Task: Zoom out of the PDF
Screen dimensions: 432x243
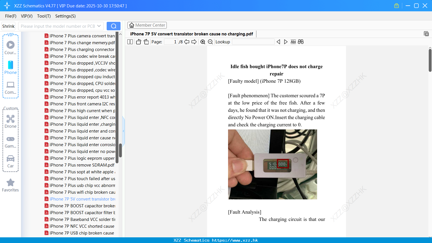Action: pyautogui.click(x=210, y=42)
